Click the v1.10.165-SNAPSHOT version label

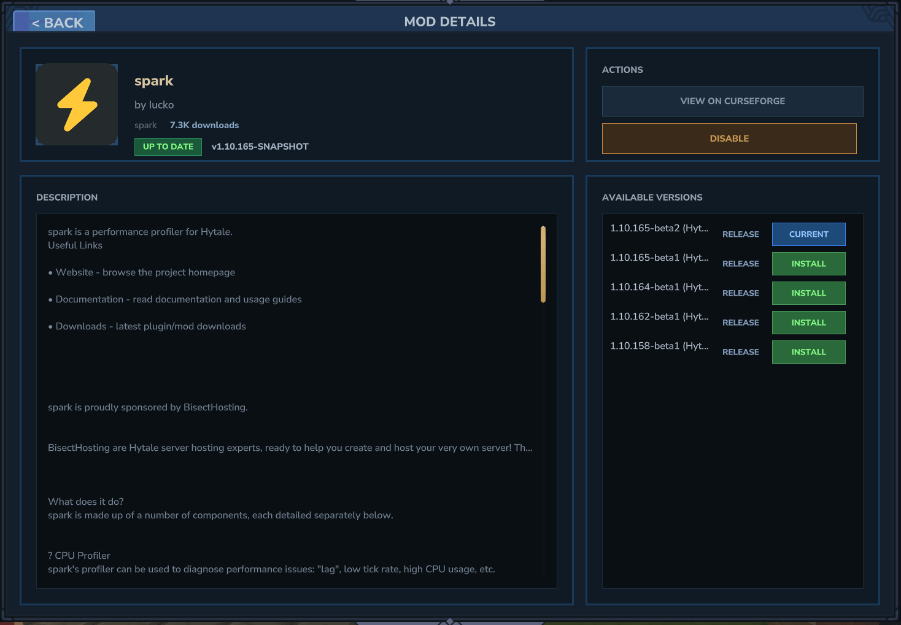(260, 147)
